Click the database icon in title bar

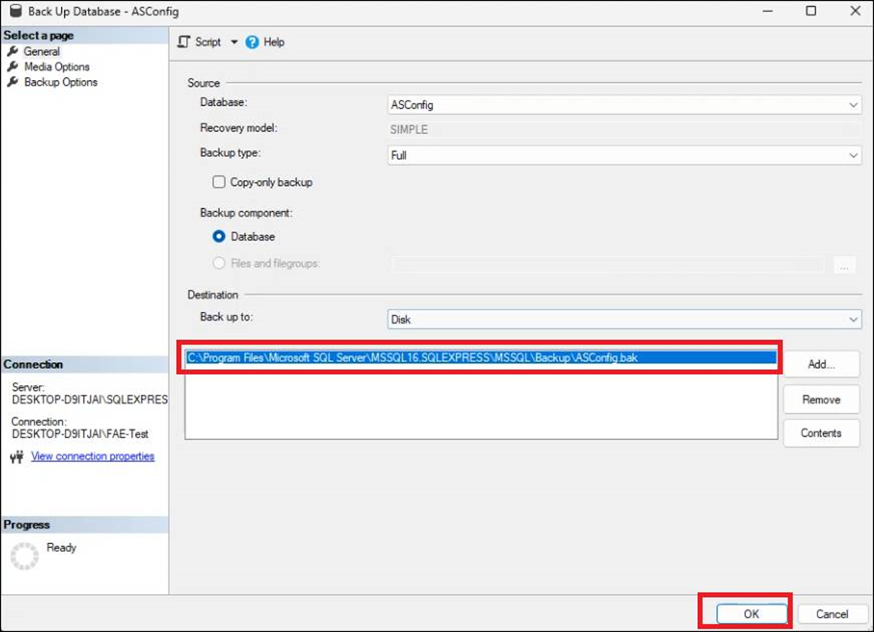[15, 11]
